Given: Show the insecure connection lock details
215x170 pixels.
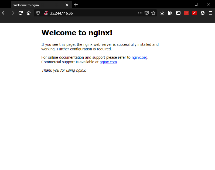Looking at the screenshot, I should pos(46,13).
